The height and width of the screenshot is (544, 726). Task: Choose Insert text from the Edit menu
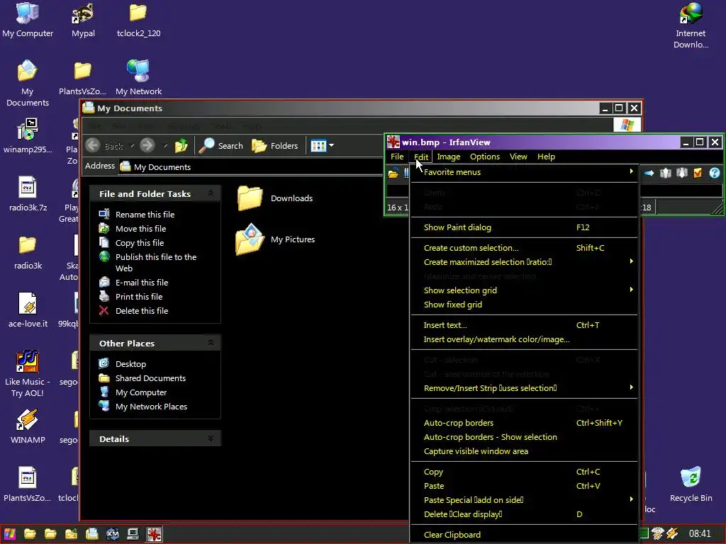(x=524, y=324)
